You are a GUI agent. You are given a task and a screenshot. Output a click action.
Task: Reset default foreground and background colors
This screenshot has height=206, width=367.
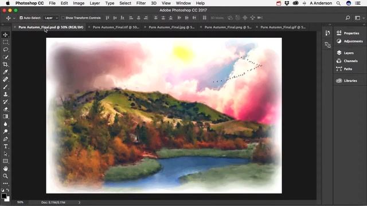coord(2,190)
